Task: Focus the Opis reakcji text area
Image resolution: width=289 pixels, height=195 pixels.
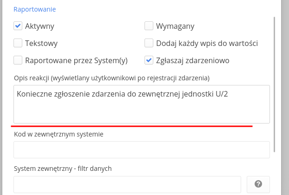Action: coord(142,104)
